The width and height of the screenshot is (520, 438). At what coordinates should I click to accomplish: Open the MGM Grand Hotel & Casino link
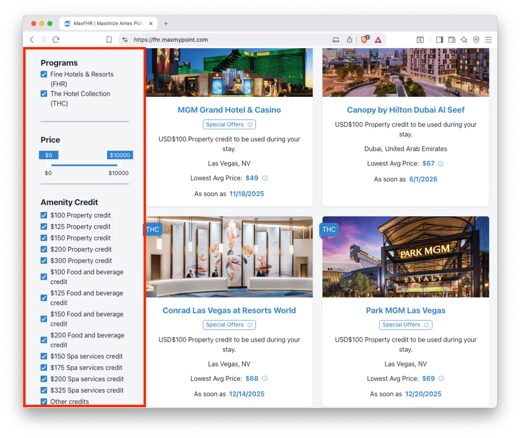coord(229,110)
